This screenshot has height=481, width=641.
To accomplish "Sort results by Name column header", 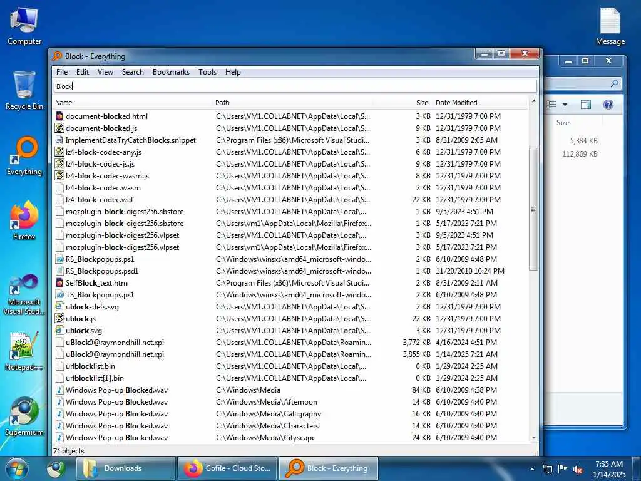I will [x=133, y=103].
